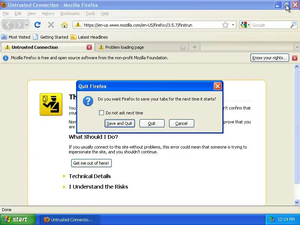Close the Untrusted Connection tab
300x225 pixels.
click(89, 47)
